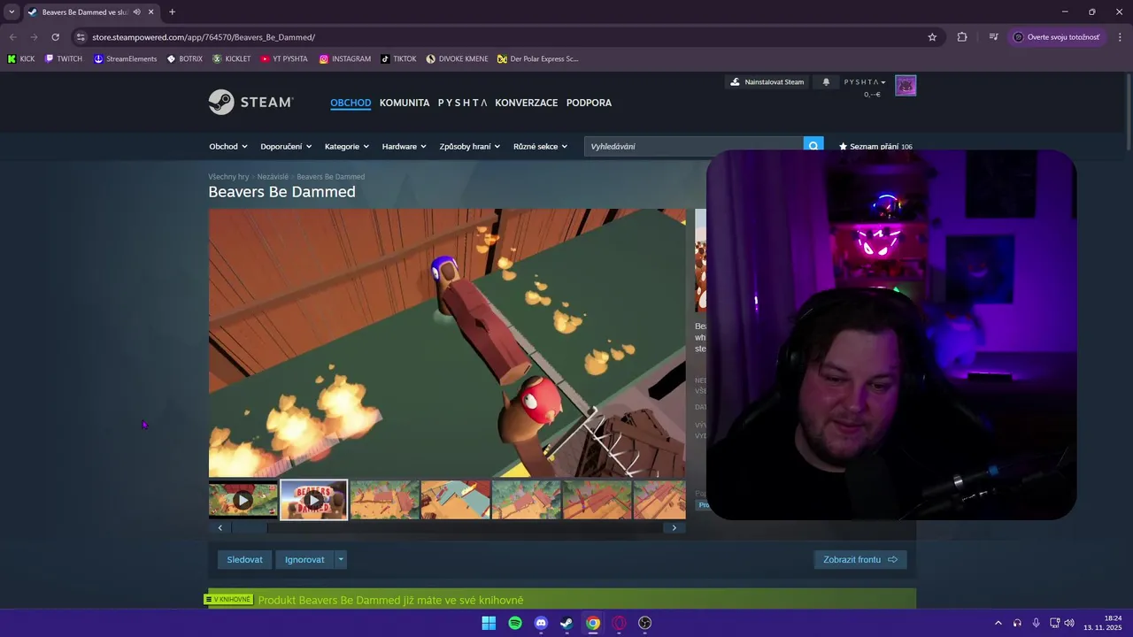Click the thumbnail strip left arrow

220,527
